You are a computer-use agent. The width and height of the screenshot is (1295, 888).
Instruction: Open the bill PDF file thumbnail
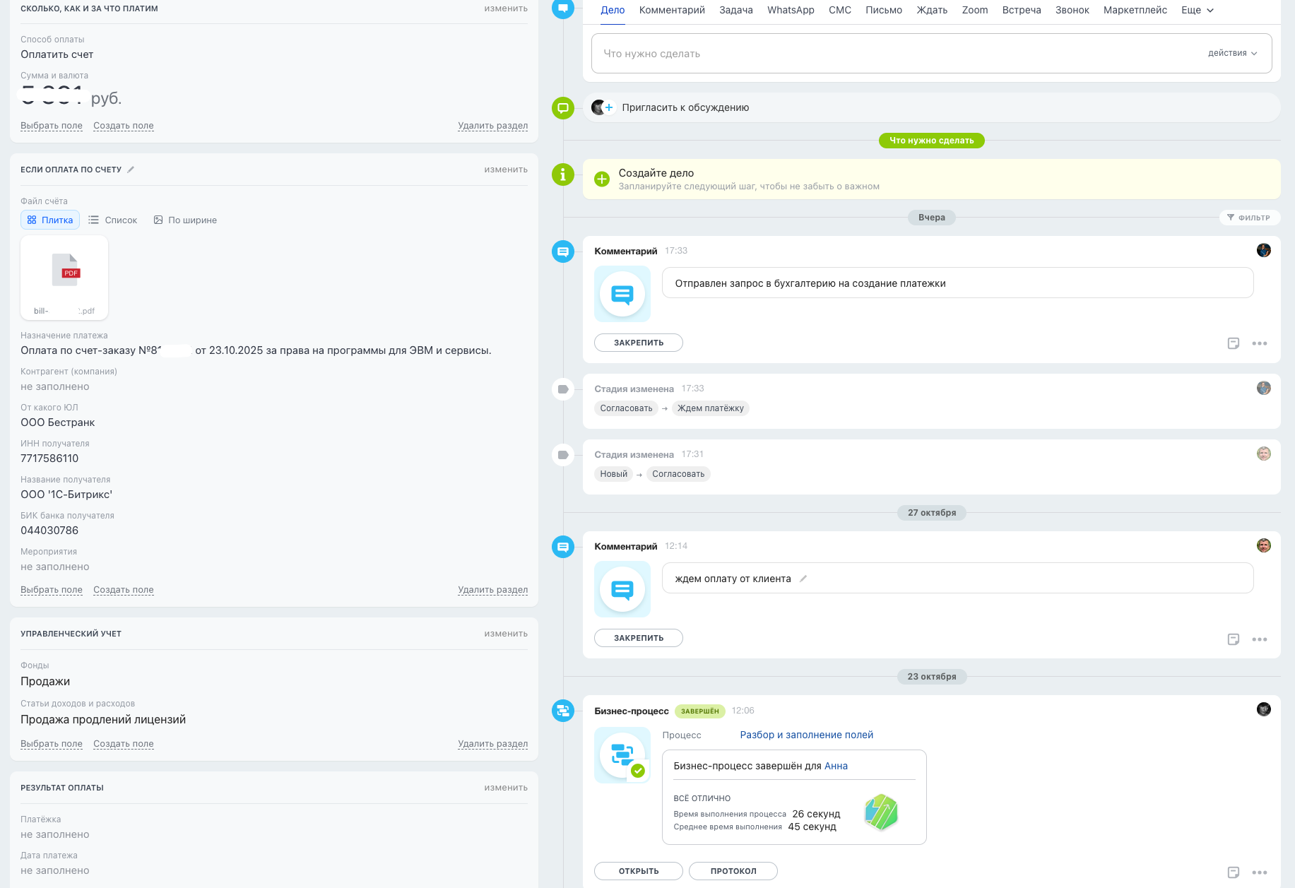pos(64,277)
